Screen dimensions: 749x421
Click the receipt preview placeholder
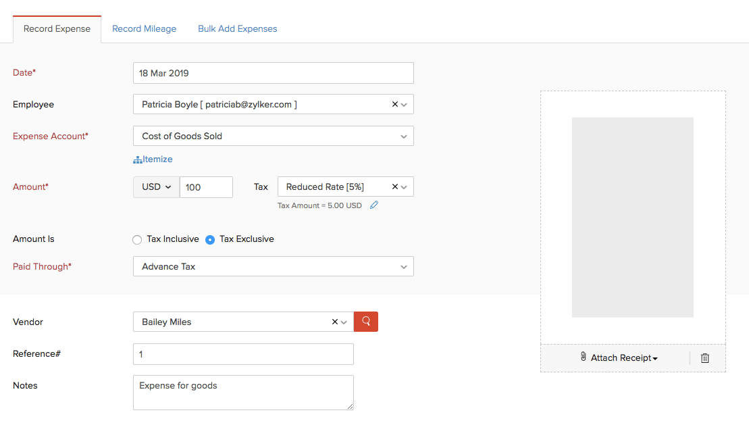632,217
